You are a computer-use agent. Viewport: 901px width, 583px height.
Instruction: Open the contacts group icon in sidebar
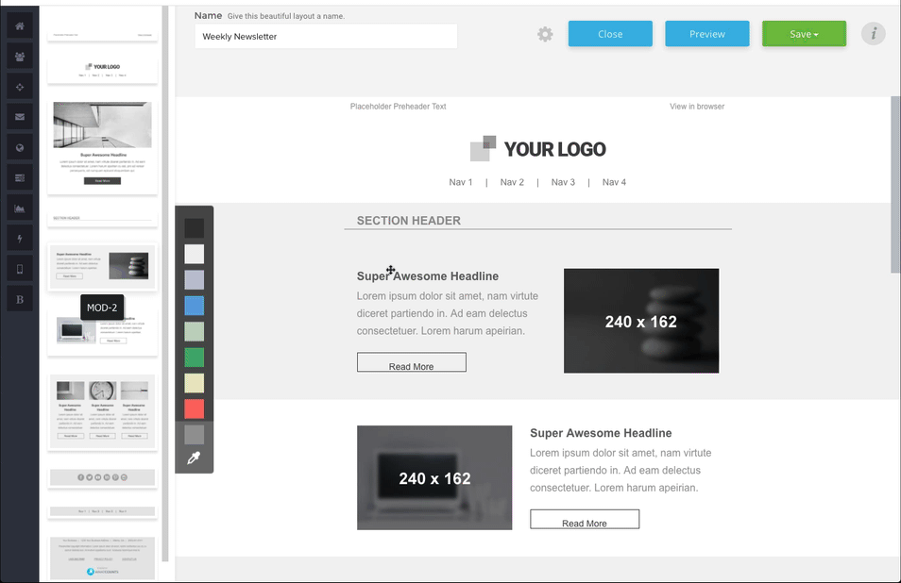point(20,56)
